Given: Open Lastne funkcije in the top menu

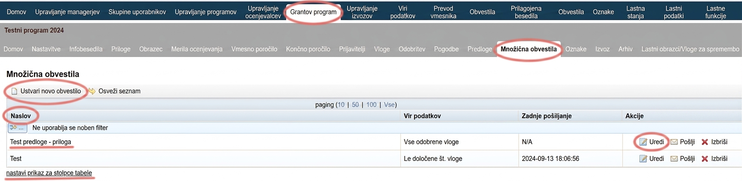Looking at the screenshot, I should 715,12.
